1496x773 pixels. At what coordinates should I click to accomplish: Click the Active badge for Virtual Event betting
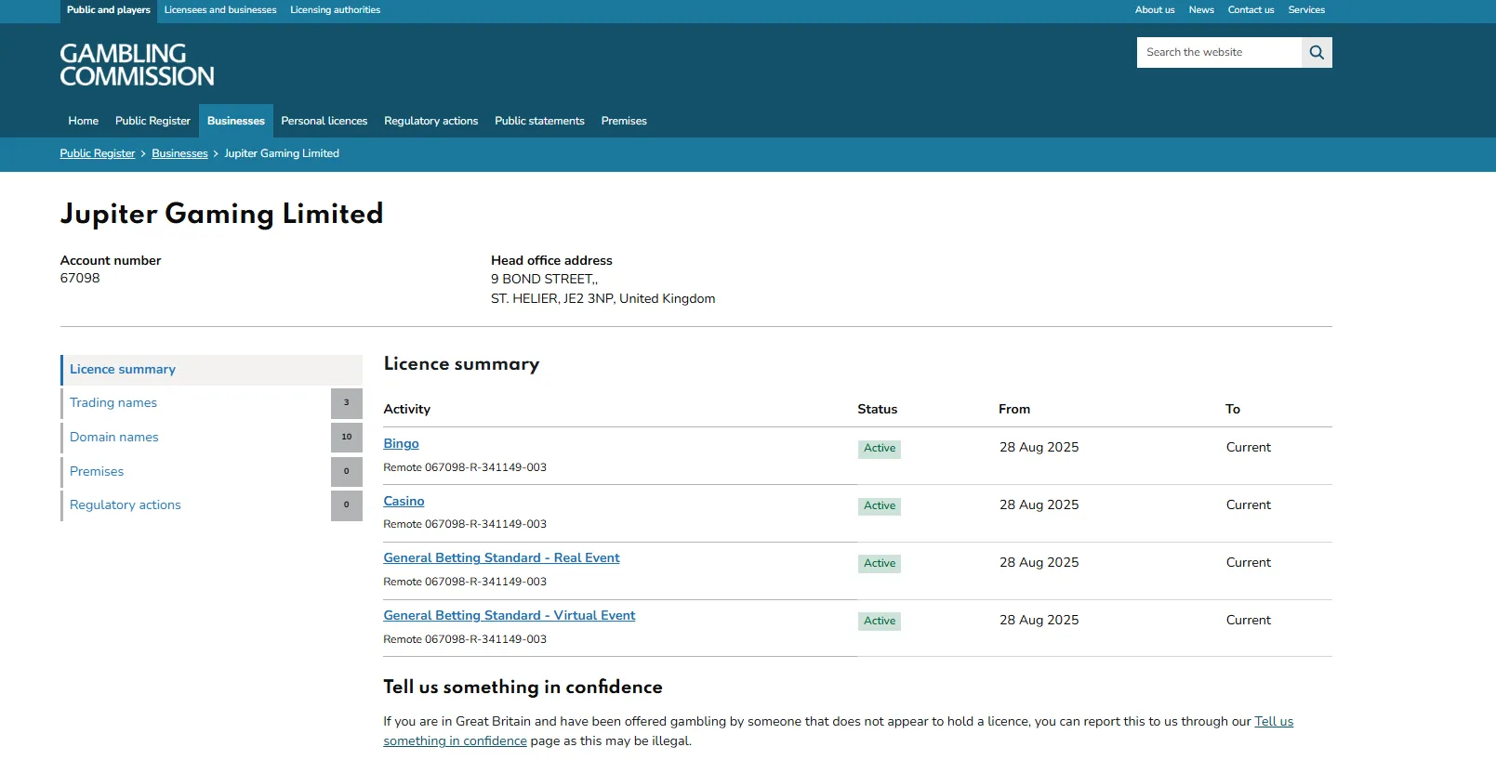click(880, 622)
